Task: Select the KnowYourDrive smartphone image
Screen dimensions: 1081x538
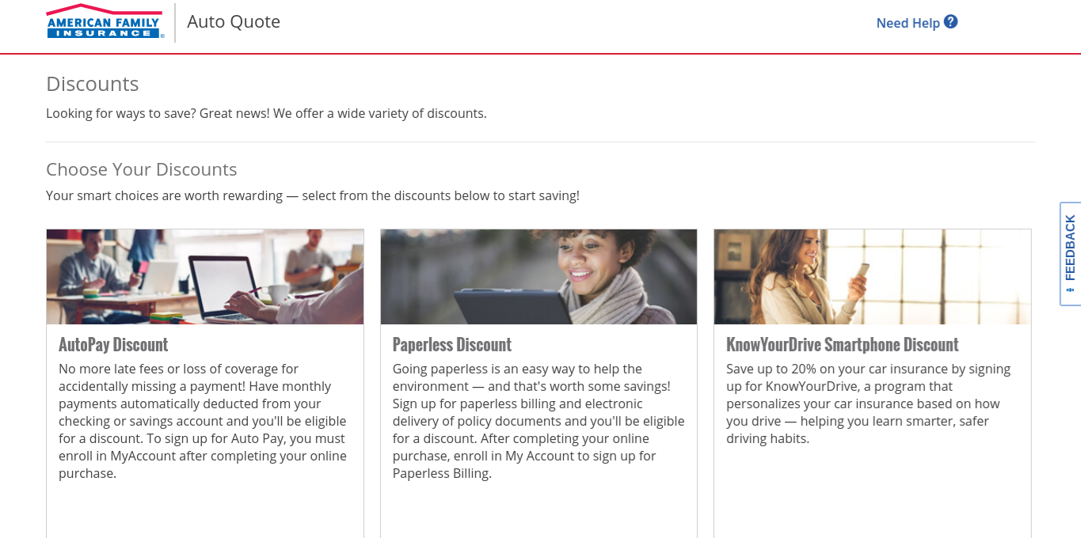Action: point(872,277)
